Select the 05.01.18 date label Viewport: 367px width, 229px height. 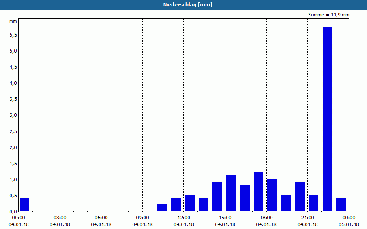pyautogui.click(x=349, y=224)
